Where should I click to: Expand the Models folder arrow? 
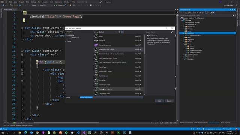(183, 42)
